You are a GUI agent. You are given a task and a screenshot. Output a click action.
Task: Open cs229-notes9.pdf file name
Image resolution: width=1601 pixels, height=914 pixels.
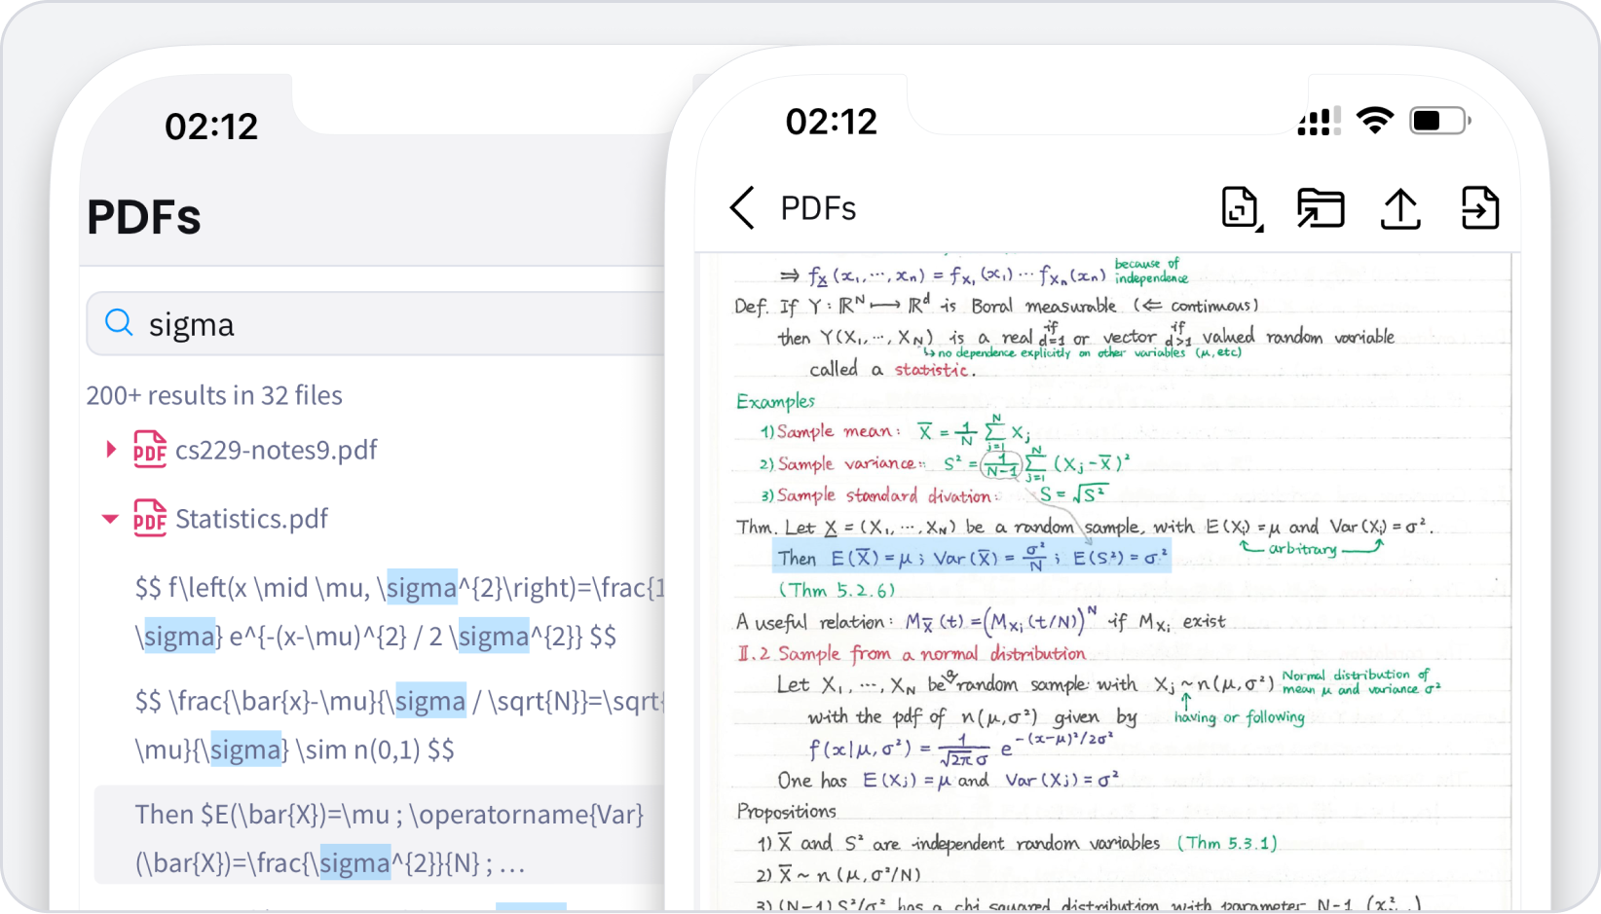[277, 450]
